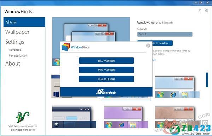Select the light blue Aero thumbnail on right
Image resolution: width=212 pixels, height=136 pixels.
[x=177, y=87]
